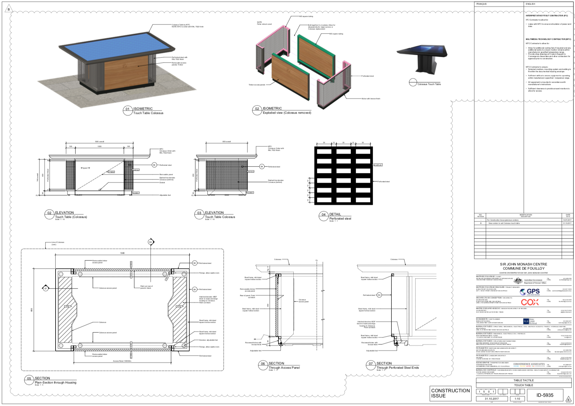The height and width of the screenshot is (406, 575).
Task: Click the CONSTRUCTION ISSUE stamp
Action: (450, 393)
